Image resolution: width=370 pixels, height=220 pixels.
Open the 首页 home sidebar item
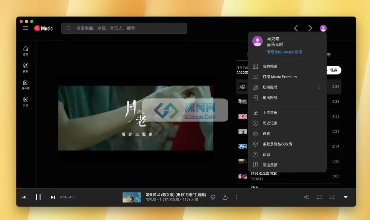pyautogui.click(x=26, y=51)
